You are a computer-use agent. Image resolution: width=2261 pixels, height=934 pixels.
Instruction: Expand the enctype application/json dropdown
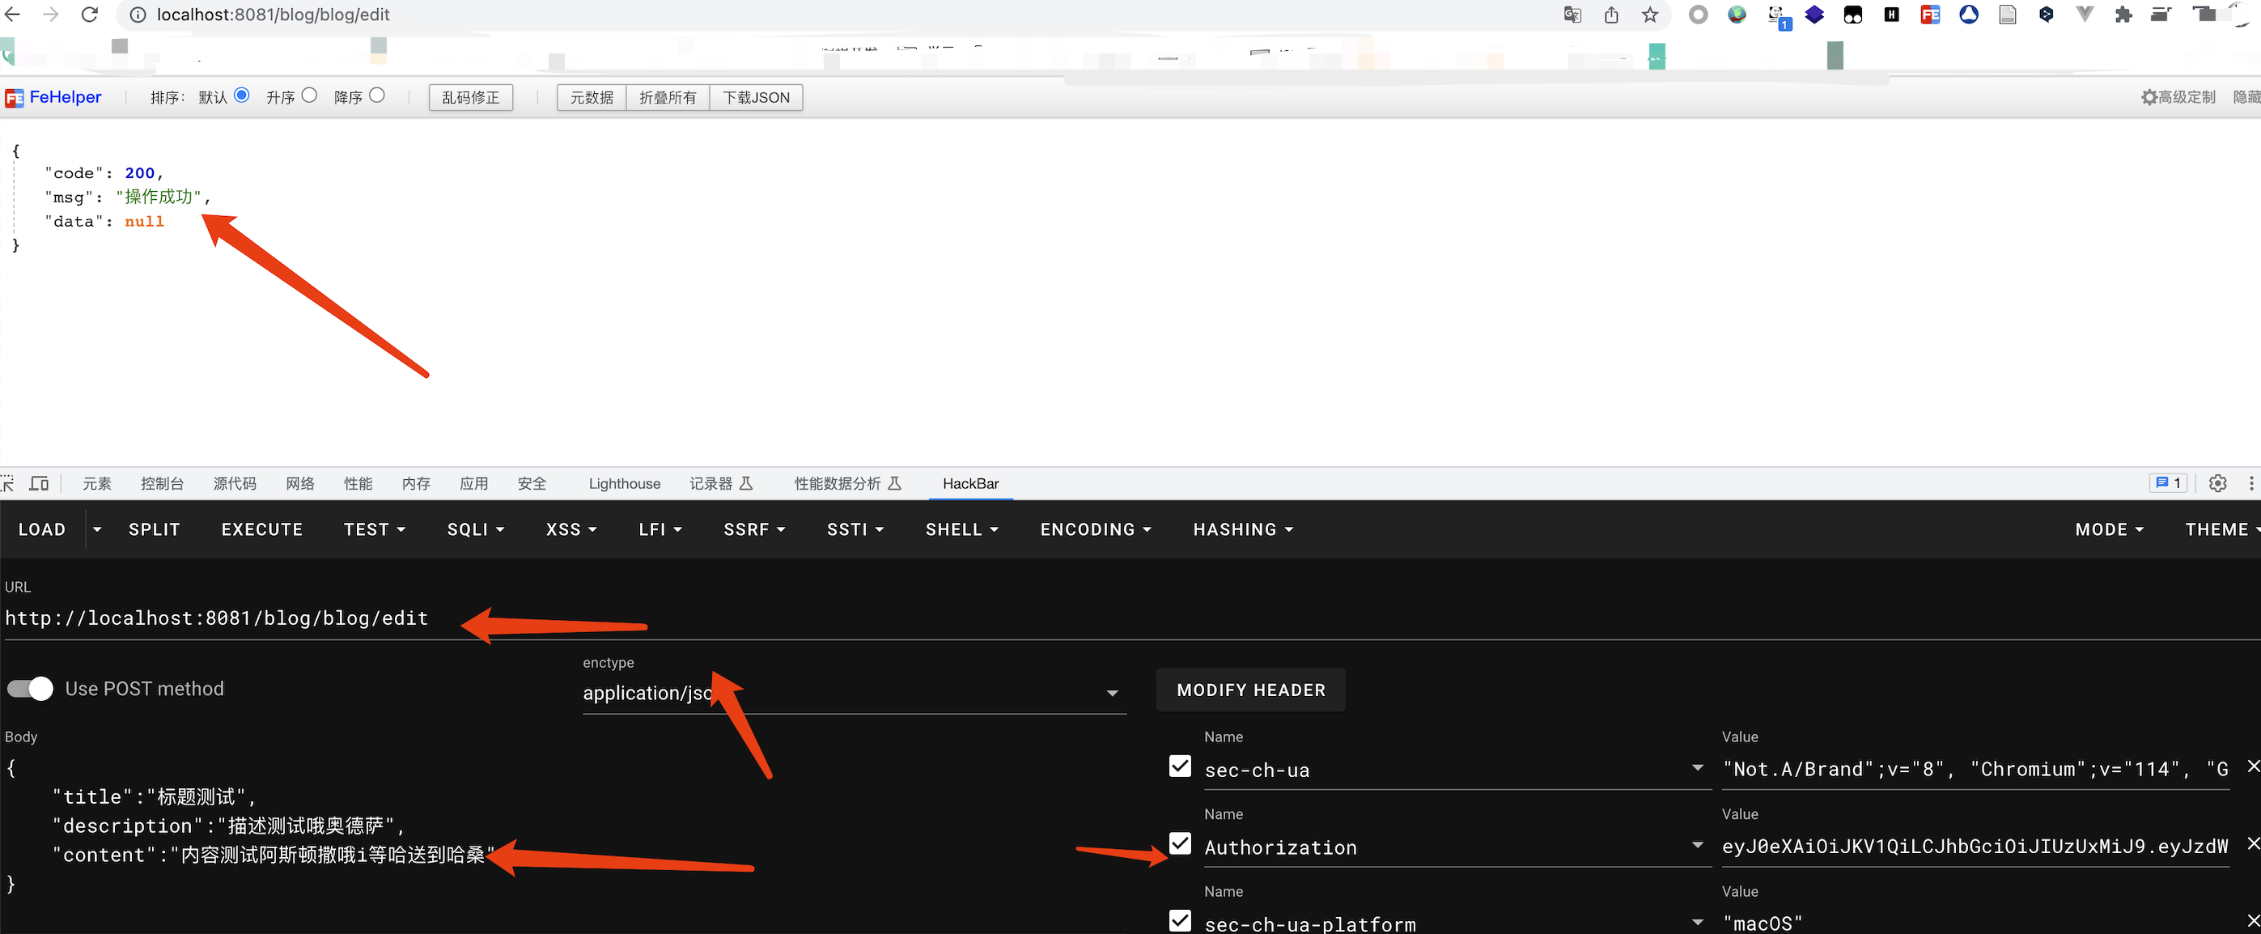point(1112,694)
